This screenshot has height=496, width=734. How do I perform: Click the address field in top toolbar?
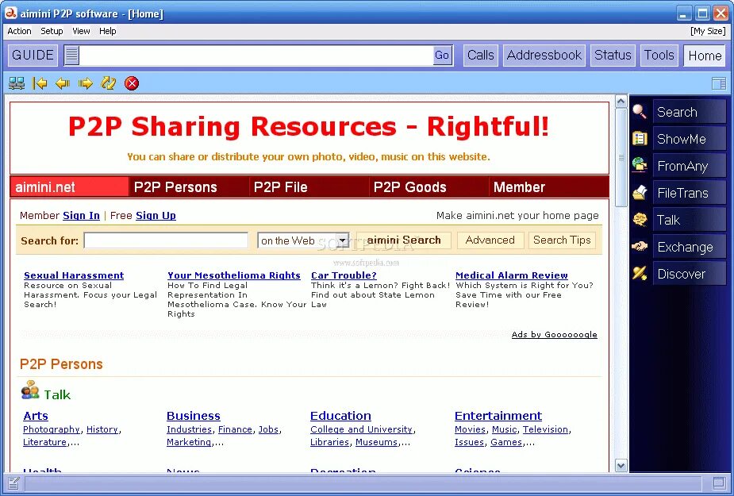click(x=256, y=56)
